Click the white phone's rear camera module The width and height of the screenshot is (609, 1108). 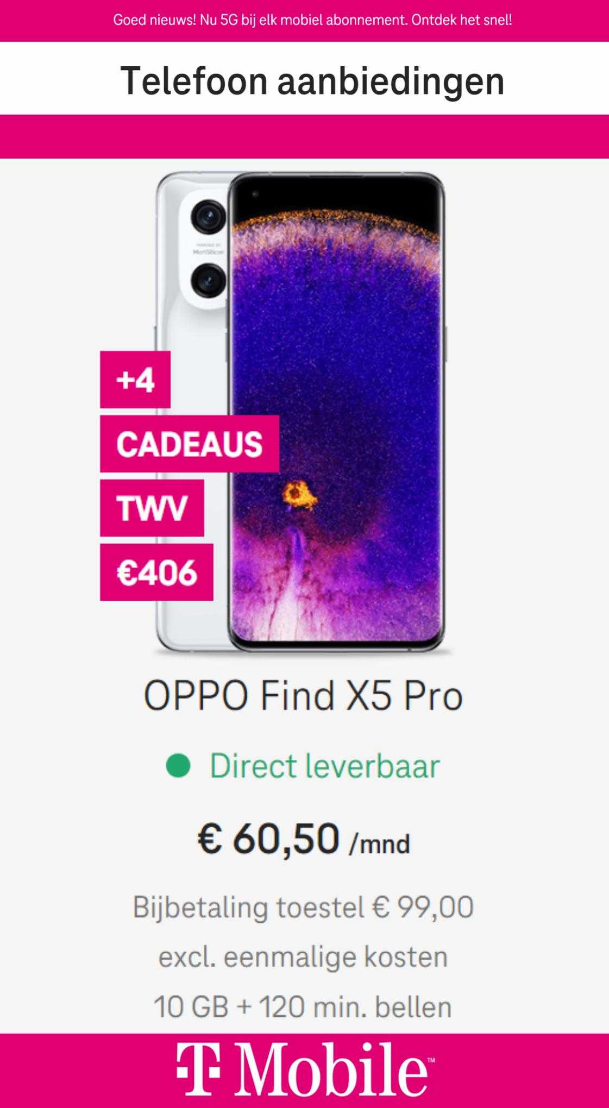pos(208,250)
